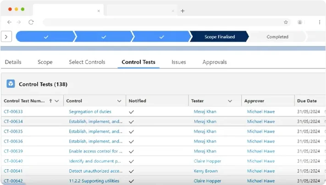Toggle Notified checkmark in CT-00640 row

pyautogui.click(x=132, y=162)
